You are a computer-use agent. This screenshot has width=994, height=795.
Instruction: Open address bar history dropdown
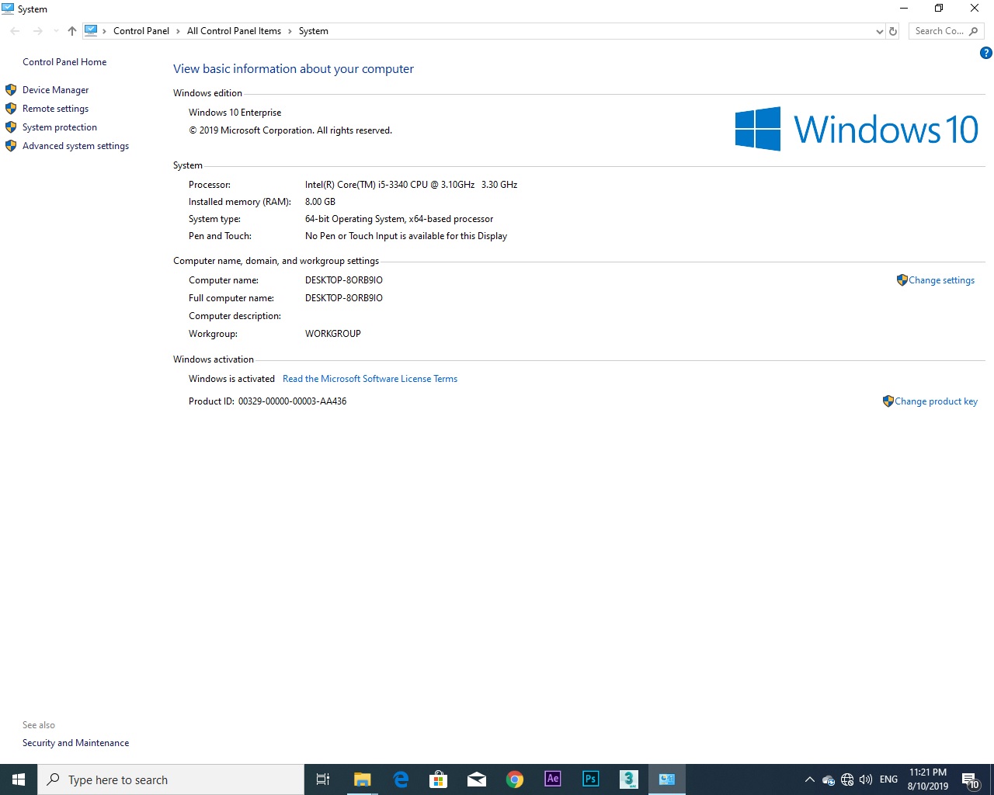pos(879,31)
